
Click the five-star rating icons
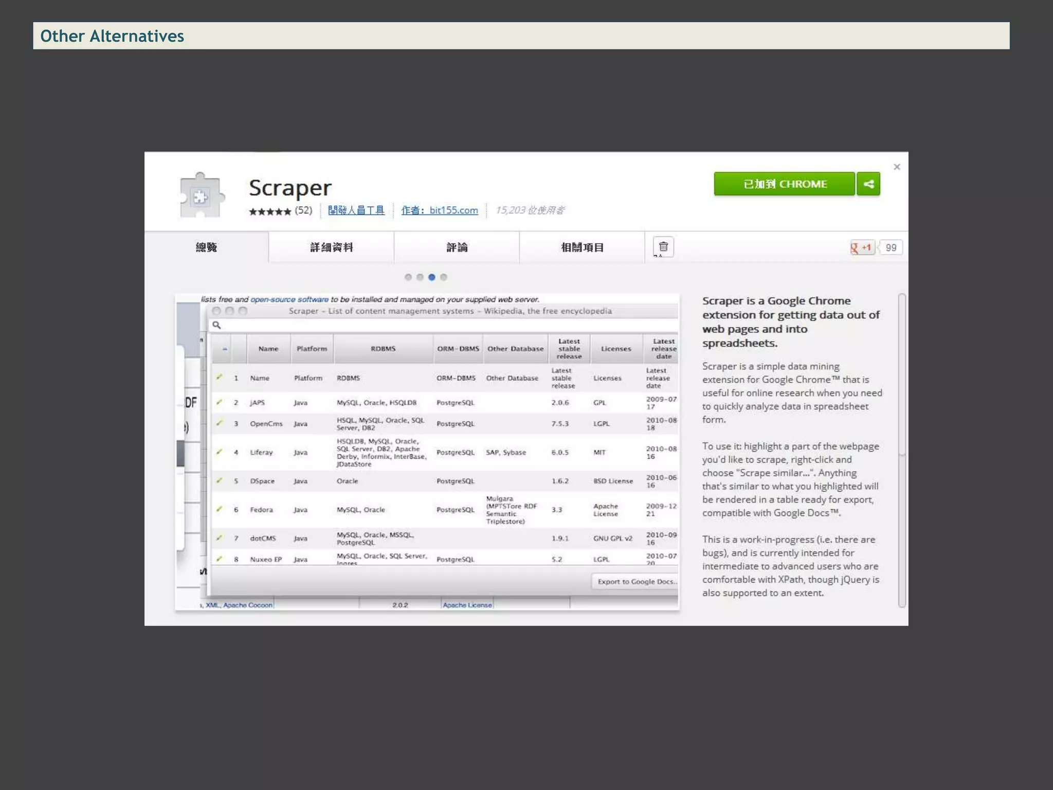pos(270,211)
